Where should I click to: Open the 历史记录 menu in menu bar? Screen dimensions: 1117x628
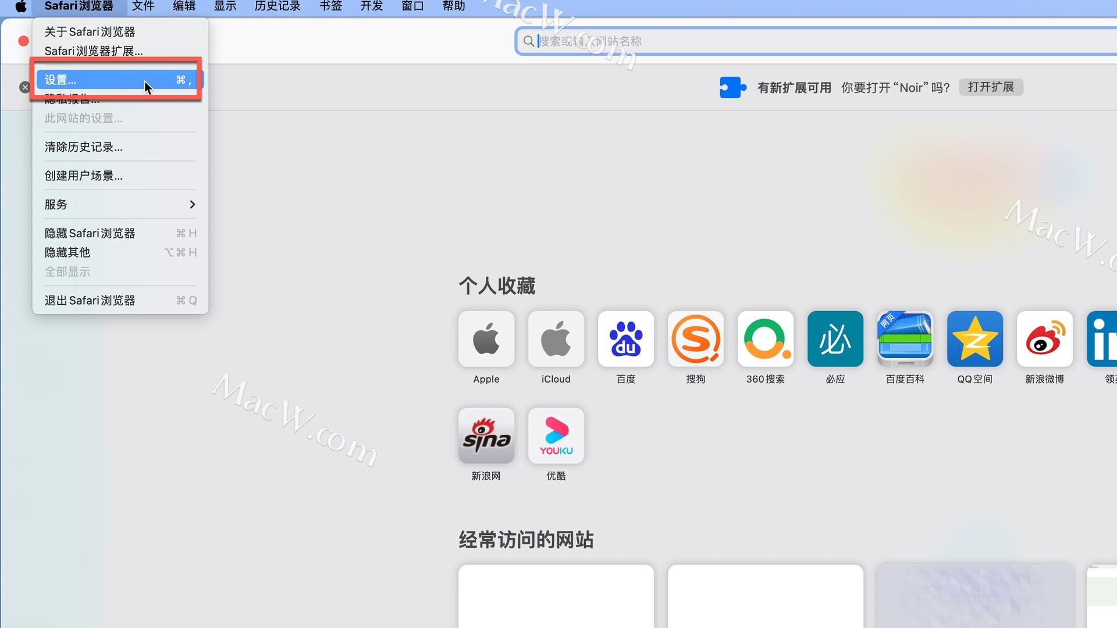(278, 6)
